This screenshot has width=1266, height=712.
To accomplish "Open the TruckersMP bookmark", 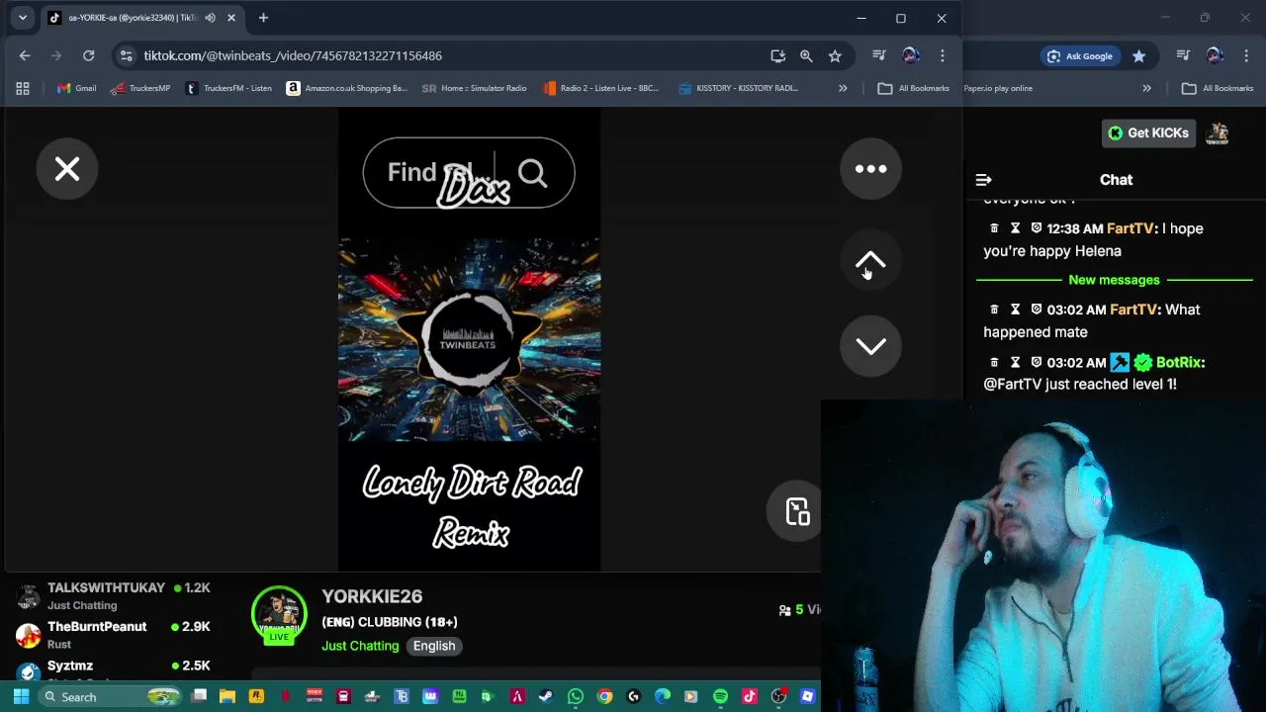I will [139, 88].
